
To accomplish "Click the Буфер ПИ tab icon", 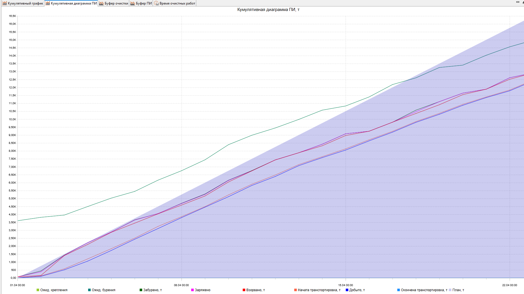I will coord(133,3).
